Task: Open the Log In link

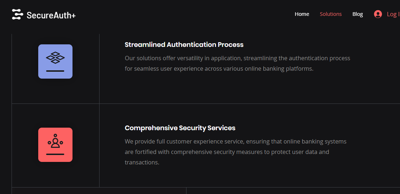Action: coord(393,14)
